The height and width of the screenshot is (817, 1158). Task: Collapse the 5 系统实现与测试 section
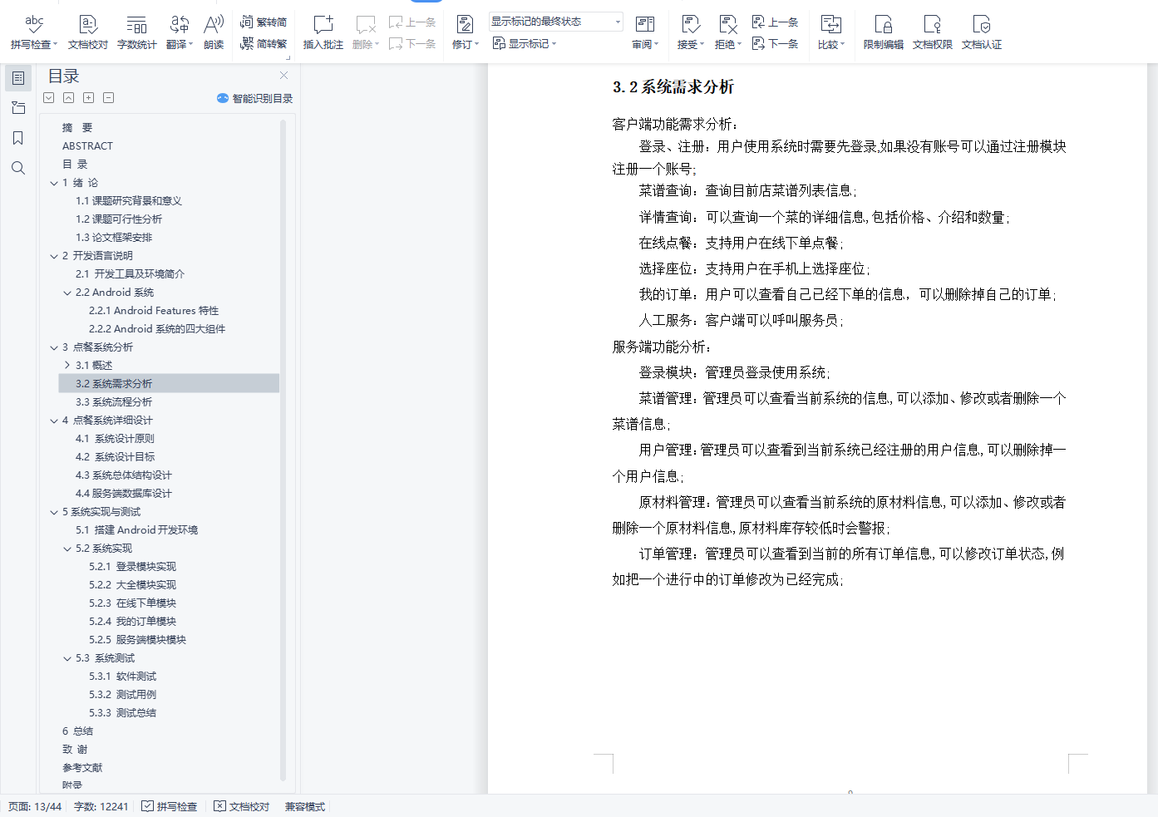tap(54, 512)
